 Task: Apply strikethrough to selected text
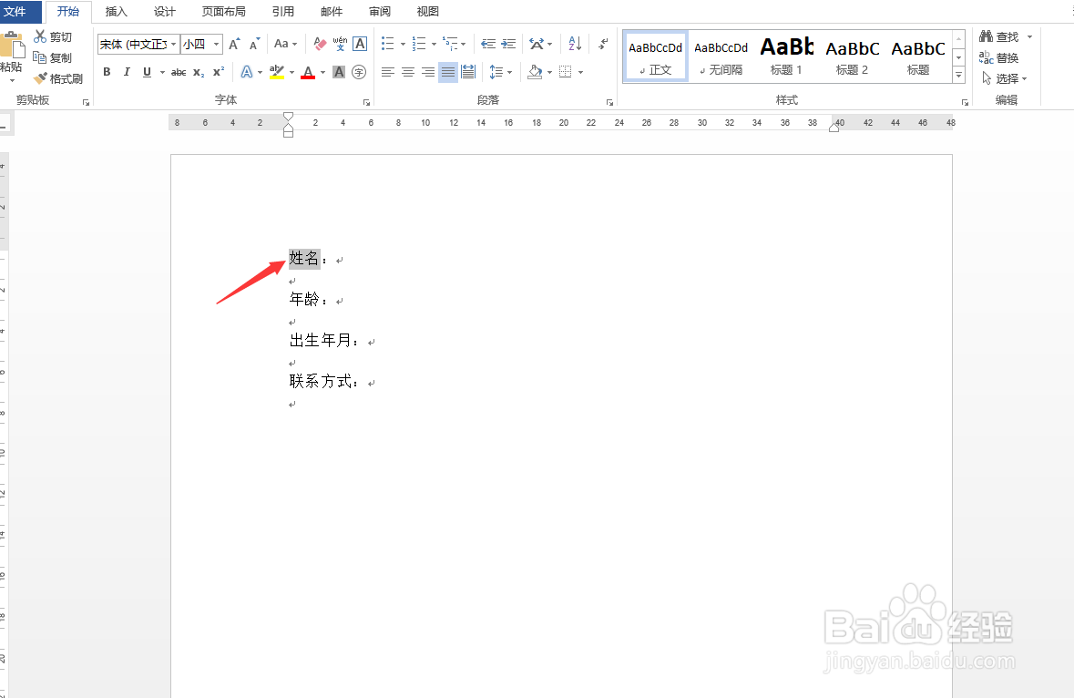(179, 72)
